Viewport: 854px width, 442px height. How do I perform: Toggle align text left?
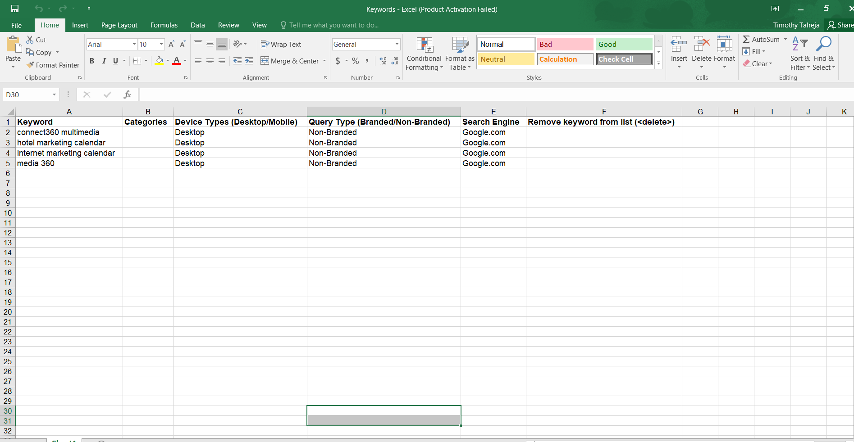tap(198, 61)
